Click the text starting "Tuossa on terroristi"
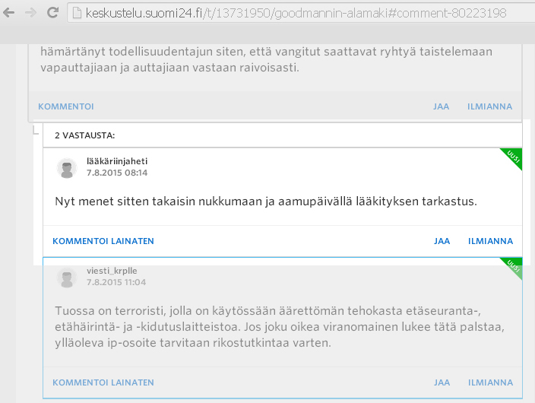The height and width of the screenshot is (403, 535). point(280,327)
